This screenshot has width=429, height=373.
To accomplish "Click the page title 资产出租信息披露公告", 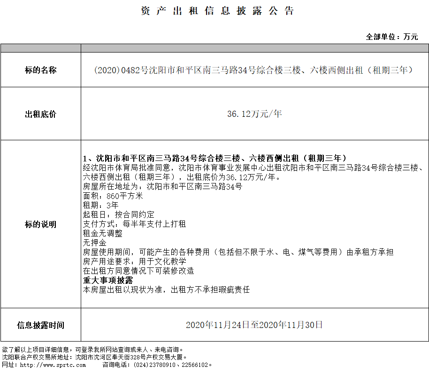I will pyautogui.click(x=217, y=11).
